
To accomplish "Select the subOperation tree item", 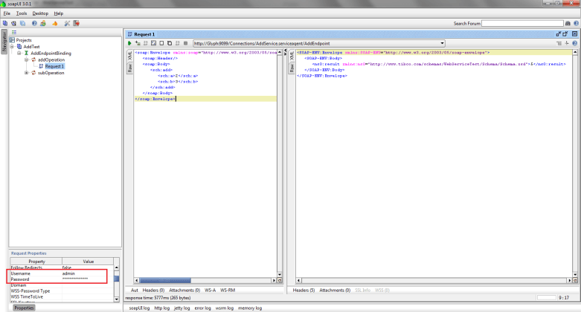I will tap(51, 73).
